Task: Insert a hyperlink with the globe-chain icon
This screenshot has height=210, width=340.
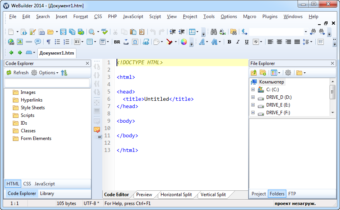Action: (11, 42)
